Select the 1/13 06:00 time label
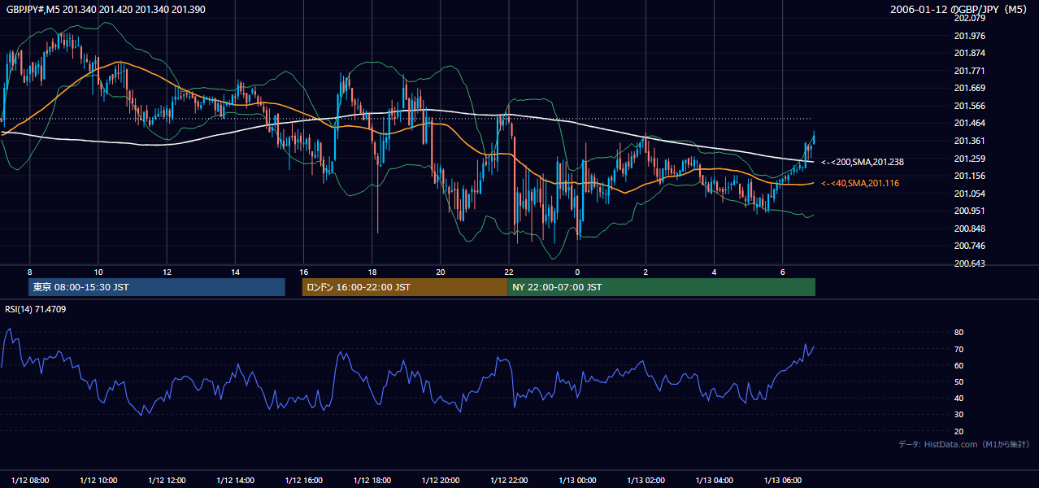Screen dimensions: 1039x488 click(x=784, y=480)
